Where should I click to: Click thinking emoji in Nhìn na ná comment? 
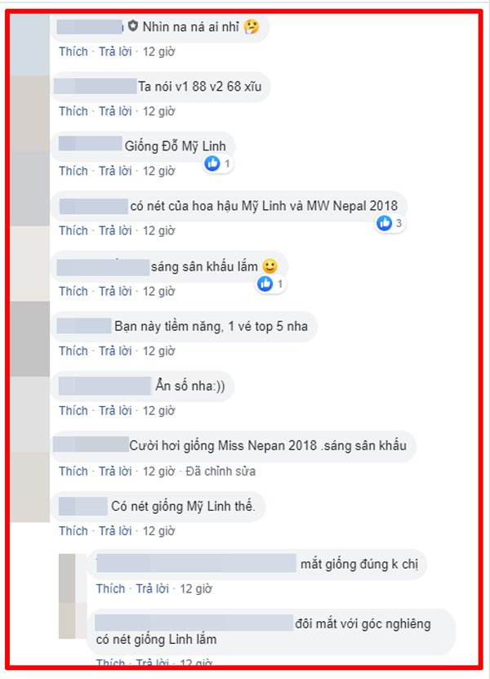pos(252,27)
